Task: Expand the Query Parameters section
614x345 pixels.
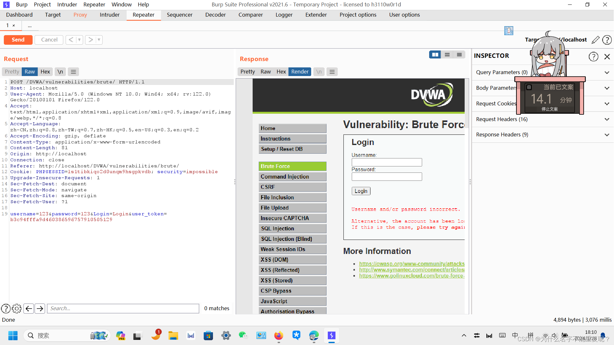Action: coord(607,73)
